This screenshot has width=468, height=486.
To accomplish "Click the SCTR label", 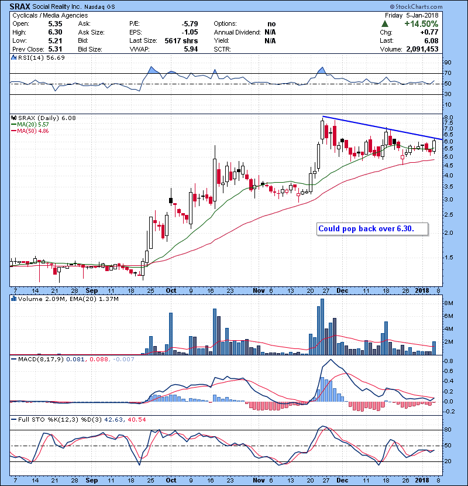I will coord(222,49).
